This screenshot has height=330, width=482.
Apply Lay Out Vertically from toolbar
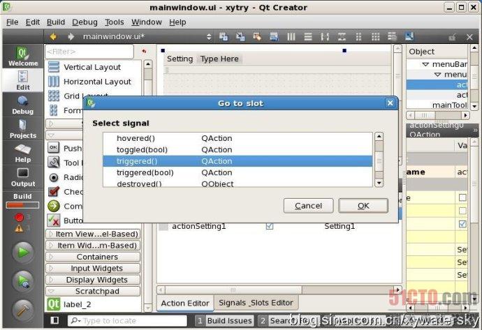pyautogui.click(x=308, y=37)
